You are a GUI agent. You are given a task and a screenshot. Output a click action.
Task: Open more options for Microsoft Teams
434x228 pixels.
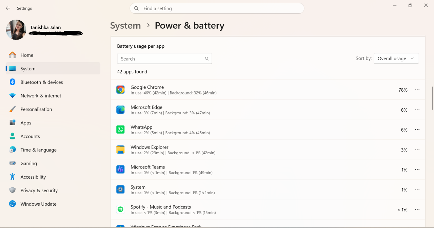(417, 169)
